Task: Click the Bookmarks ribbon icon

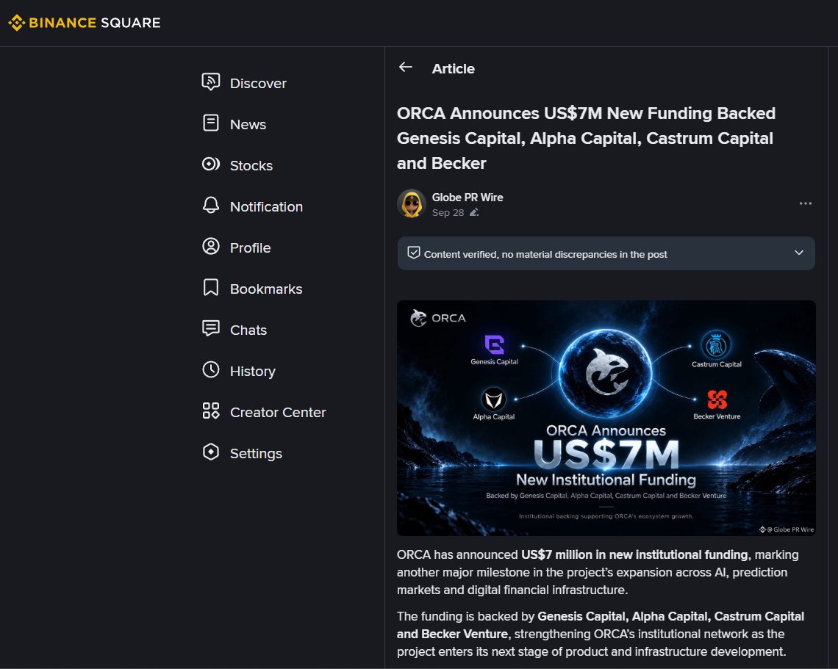Action: tap(210, 288)
